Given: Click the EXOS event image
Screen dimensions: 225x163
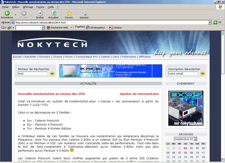Looking at the screenshot, I should (186, 108).
